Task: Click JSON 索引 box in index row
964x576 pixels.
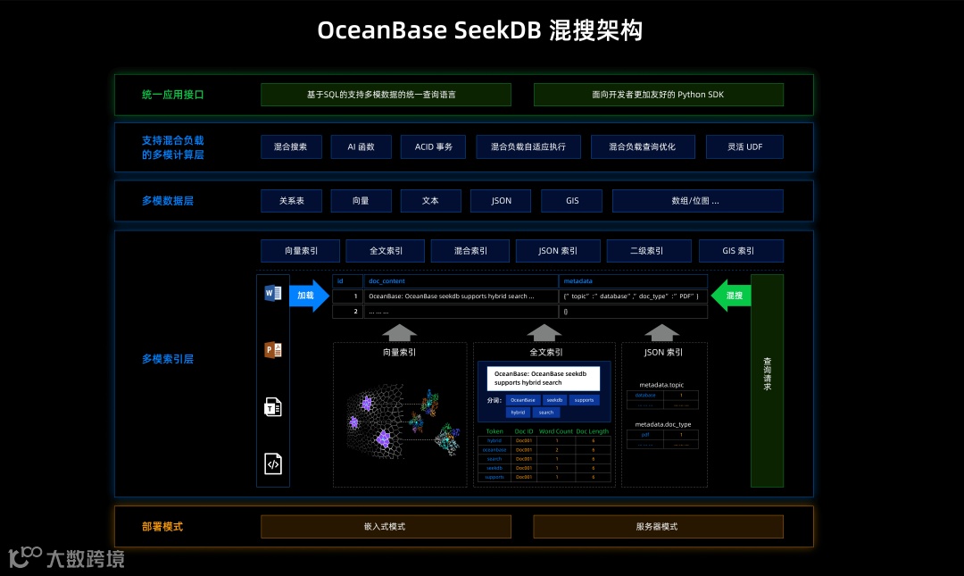Action: coord(558,251)
